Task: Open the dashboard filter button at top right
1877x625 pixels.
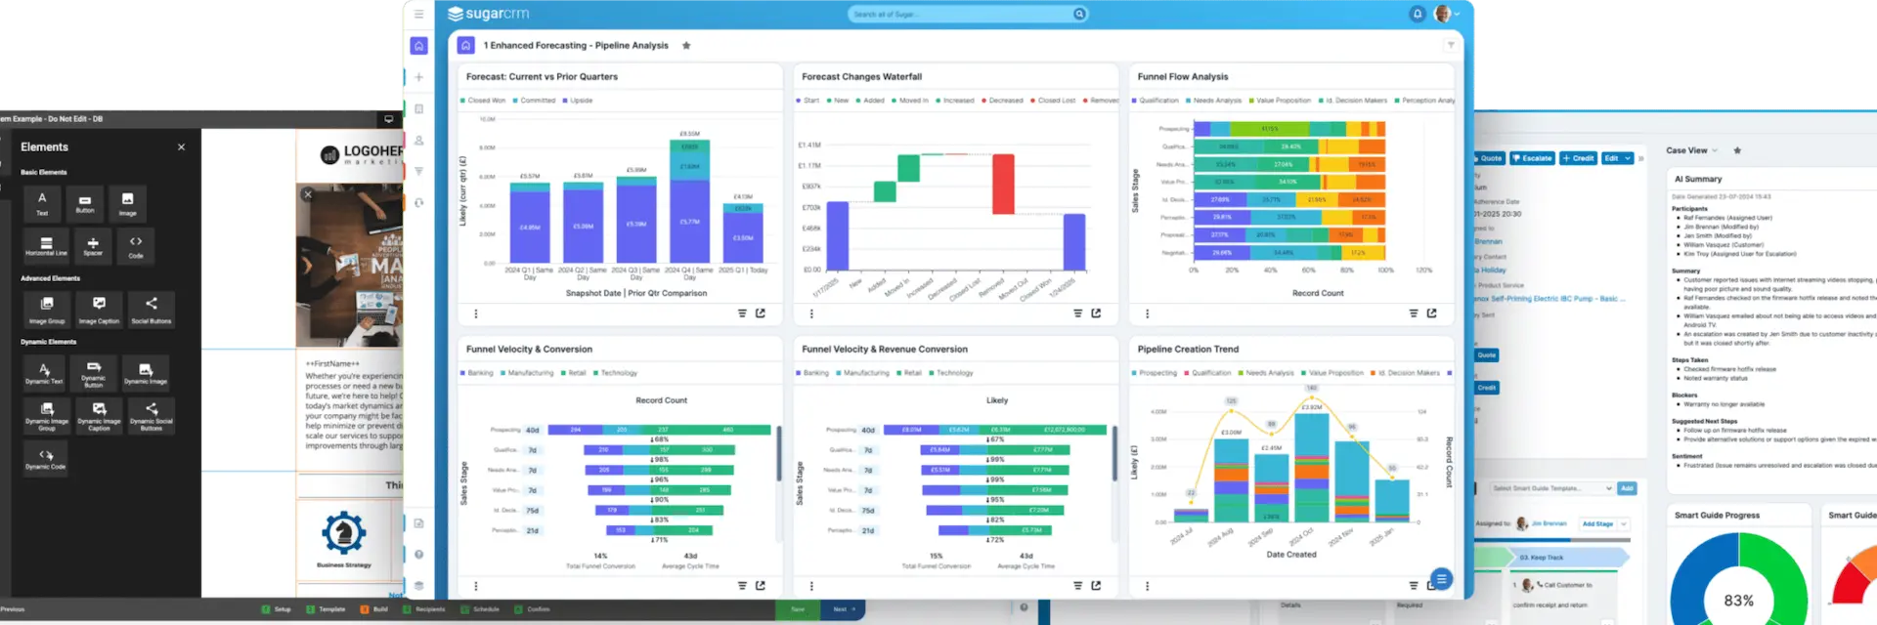Action: [x=1451, y=46]
